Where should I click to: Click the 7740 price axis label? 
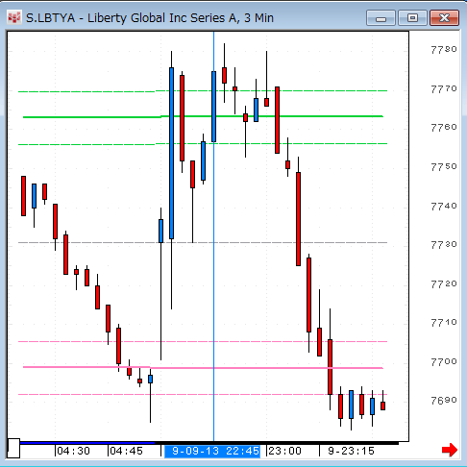click(444, 206)
